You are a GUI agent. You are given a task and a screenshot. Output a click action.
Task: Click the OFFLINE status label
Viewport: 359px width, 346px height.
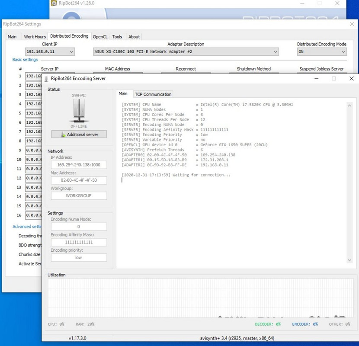[x=79, y=126]
